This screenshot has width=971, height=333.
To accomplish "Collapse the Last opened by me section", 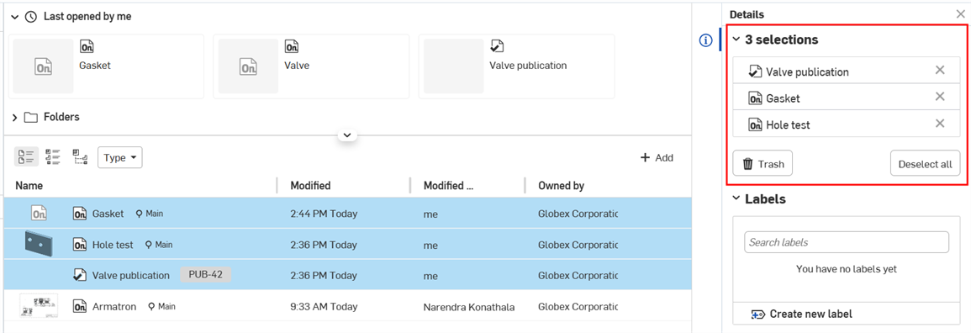I will (x=15, y=17).
